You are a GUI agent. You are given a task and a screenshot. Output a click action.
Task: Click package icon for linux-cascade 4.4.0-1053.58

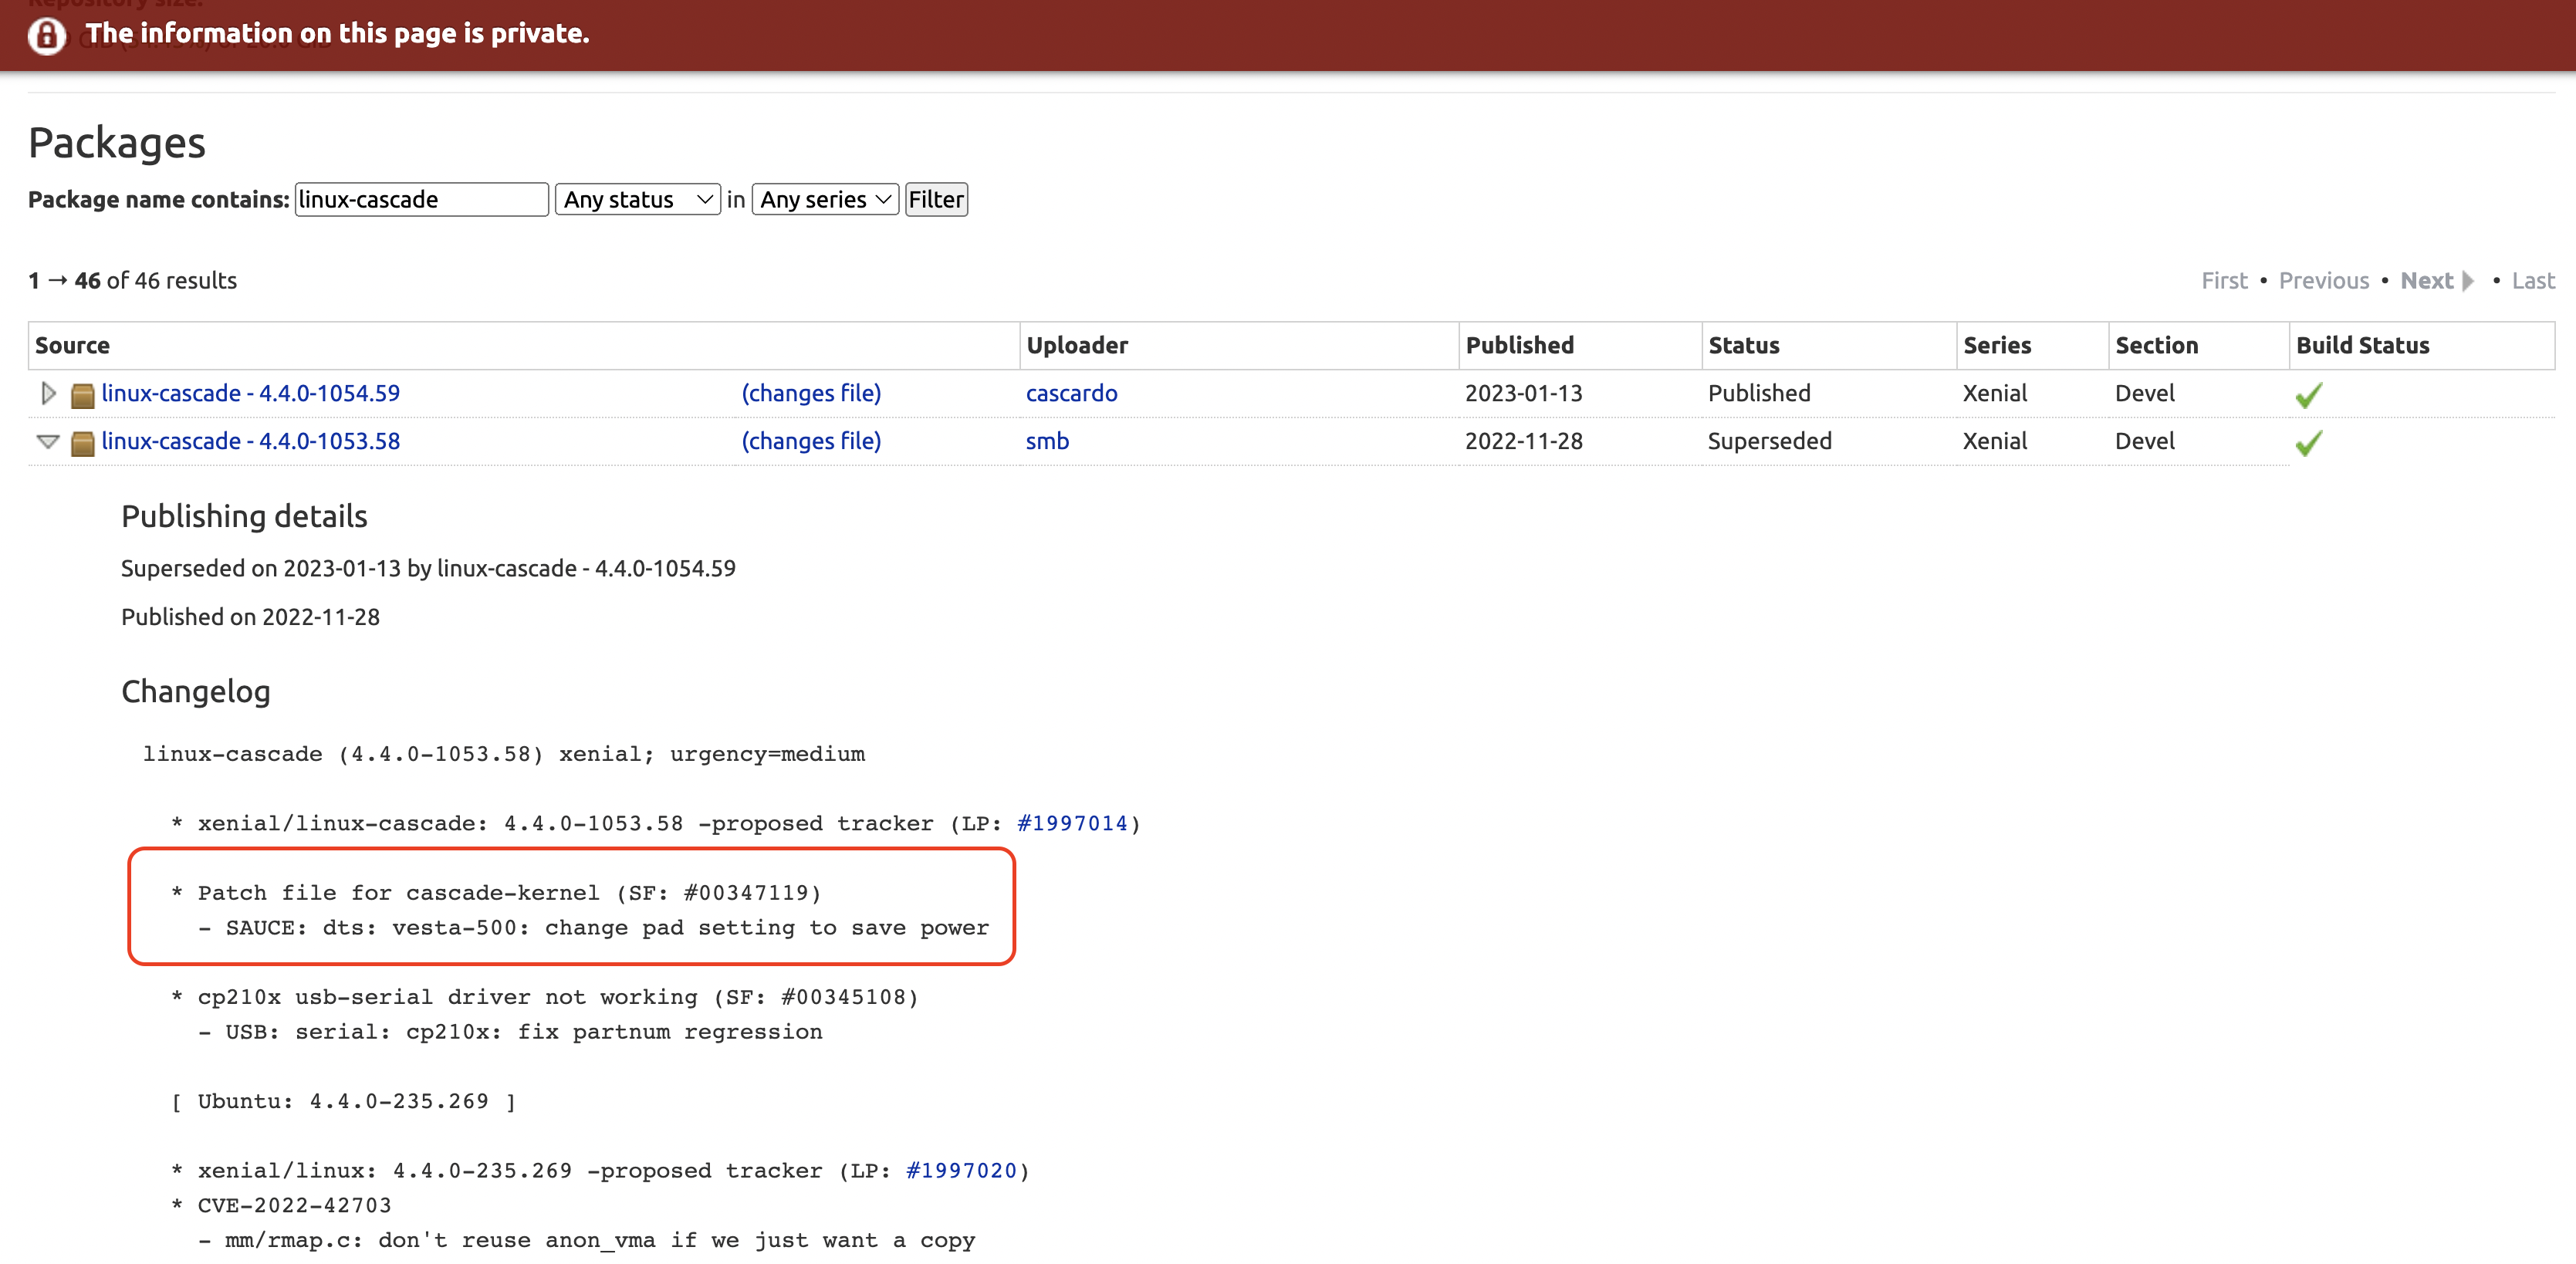[x=83, y=443]
